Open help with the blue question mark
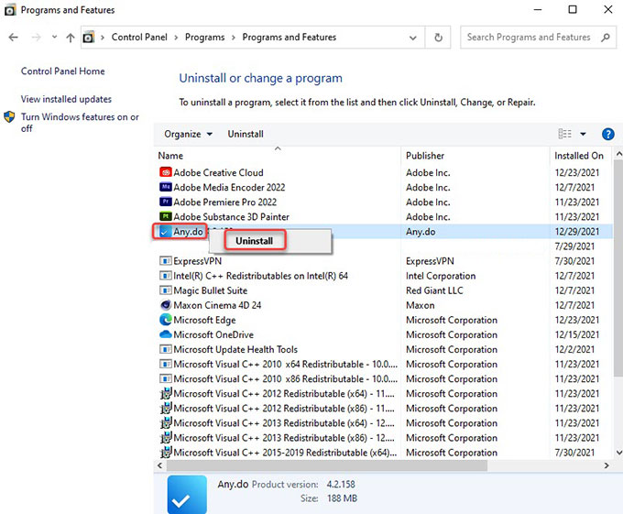Screen dimensions: 623x514 coord(608,135)
